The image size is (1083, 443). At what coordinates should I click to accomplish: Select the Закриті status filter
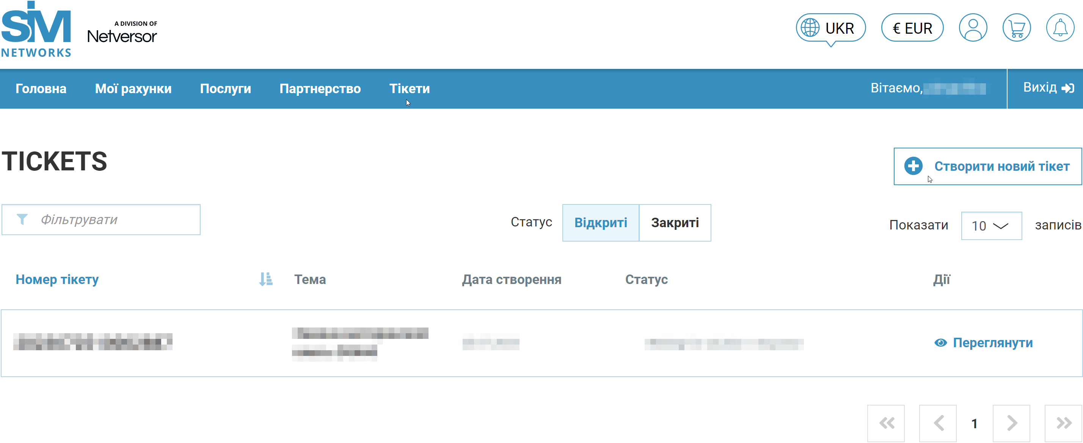tap(675, 223)
